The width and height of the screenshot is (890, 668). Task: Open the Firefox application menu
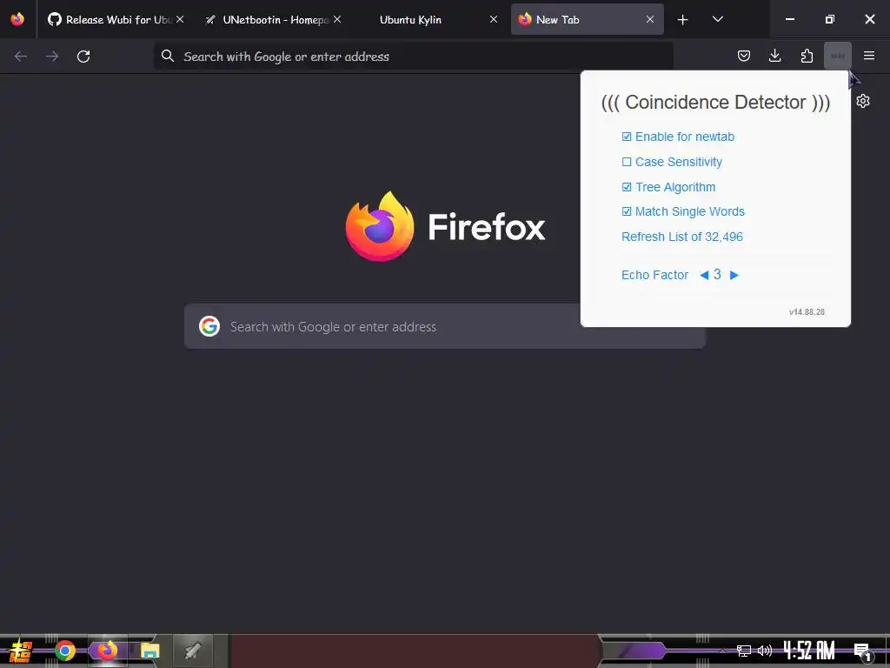tap(869, 56)
